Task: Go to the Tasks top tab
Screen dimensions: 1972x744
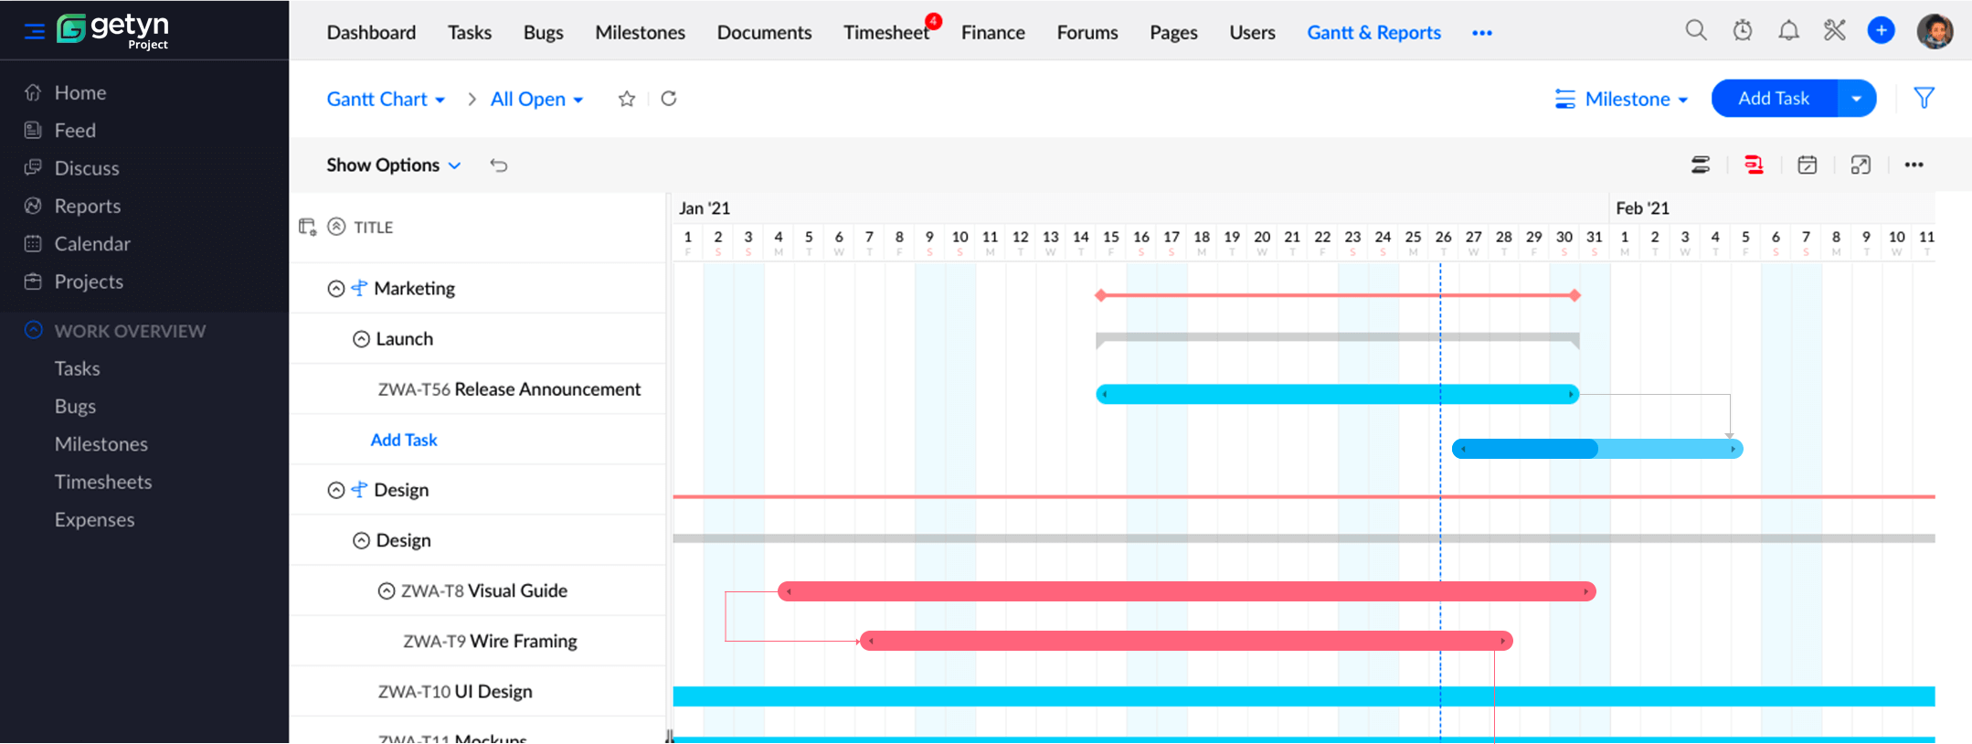Action: pyautogui.click(x=469, y=32)
